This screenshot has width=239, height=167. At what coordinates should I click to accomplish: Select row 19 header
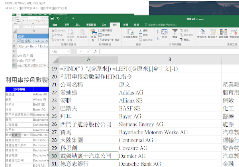click(x=54, y=69)
